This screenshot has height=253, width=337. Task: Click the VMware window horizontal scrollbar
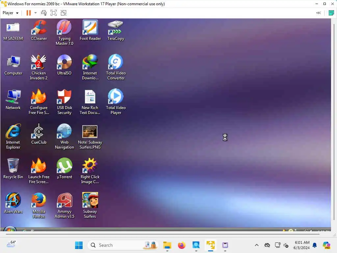pyautogui.click(x=163, y=234)
